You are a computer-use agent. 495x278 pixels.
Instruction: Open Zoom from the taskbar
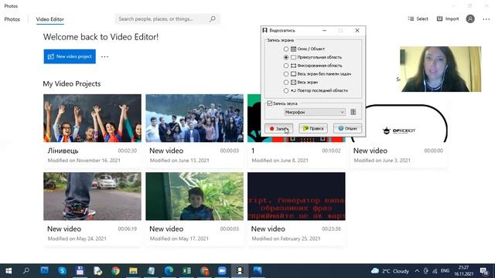tap(222, 271)
